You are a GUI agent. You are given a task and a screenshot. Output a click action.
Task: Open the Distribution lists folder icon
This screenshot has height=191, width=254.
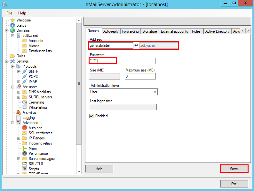click(25, 51)
